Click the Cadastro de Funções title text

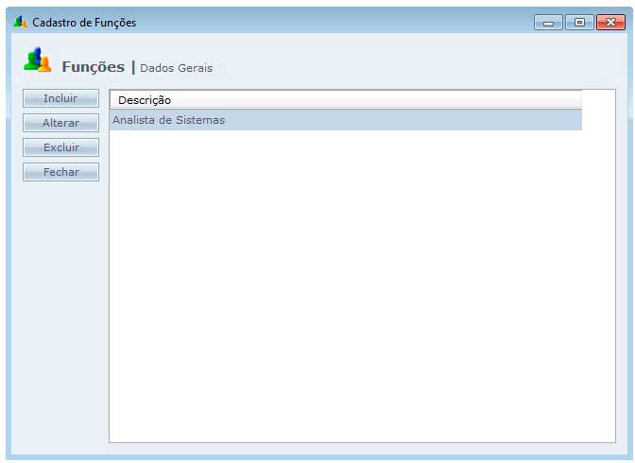[84, 22]
